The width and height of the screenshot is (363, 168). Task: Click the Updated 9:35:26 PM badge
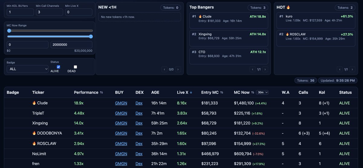click(338, 81)
